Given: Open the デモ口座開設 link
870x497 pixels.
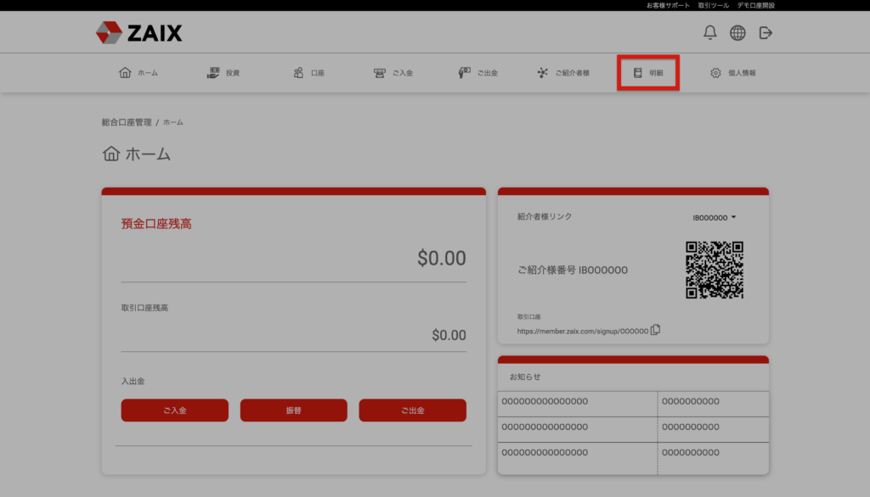Looking at the screenshot, I should (755, 5).
